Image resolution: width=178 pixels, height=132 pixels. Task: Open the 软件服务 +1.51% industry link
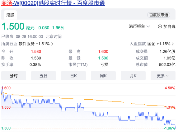tap(34, 44)
